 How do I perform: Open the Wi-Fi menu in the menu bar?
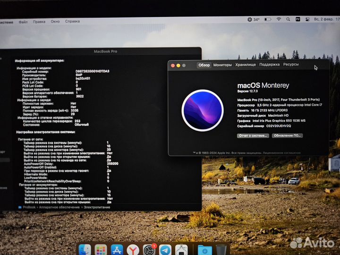[x=279, y=19]
